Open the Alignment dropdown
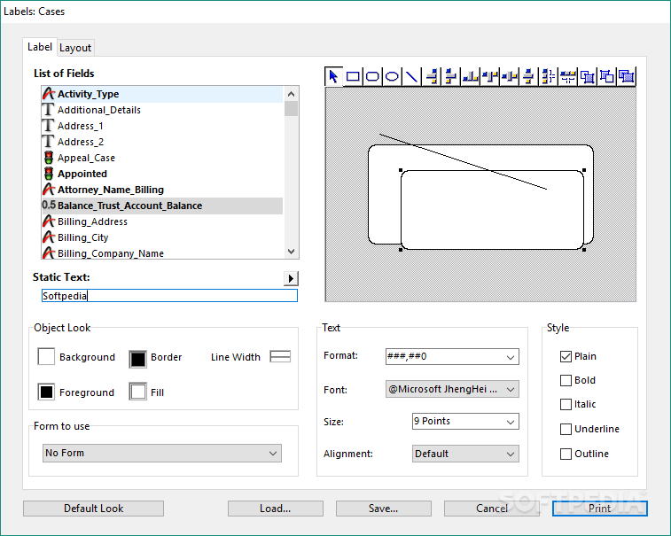This screenshot has height=536, width=671. pyautogui.click(x=465, y=454)
